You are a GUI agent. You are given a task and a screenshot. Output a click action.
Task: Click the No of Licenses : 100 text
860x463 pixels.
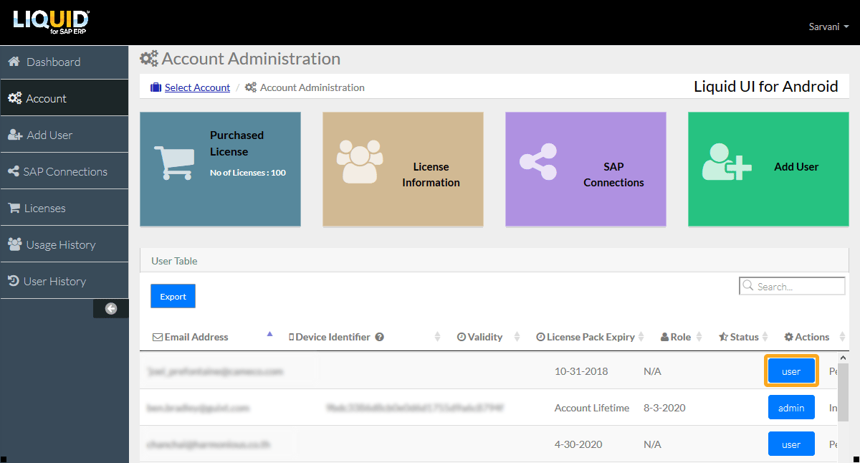pos(248,173)
